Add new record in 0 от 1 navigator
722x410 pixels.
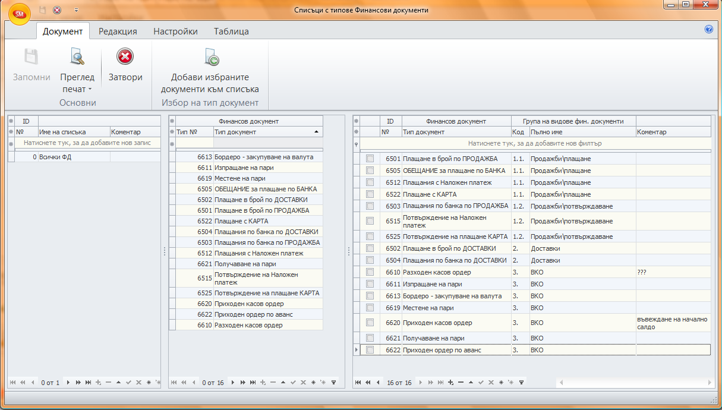98,383
